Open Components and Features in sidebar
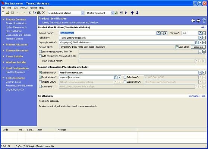Viewport: 208px width, 149px height. 18,35
